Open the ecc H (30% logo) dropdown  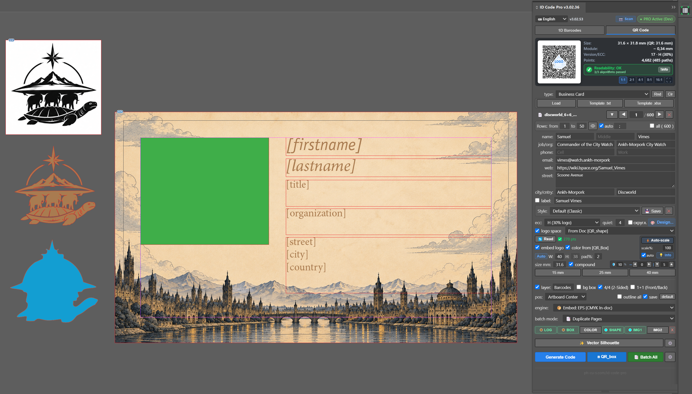point(572,223)
